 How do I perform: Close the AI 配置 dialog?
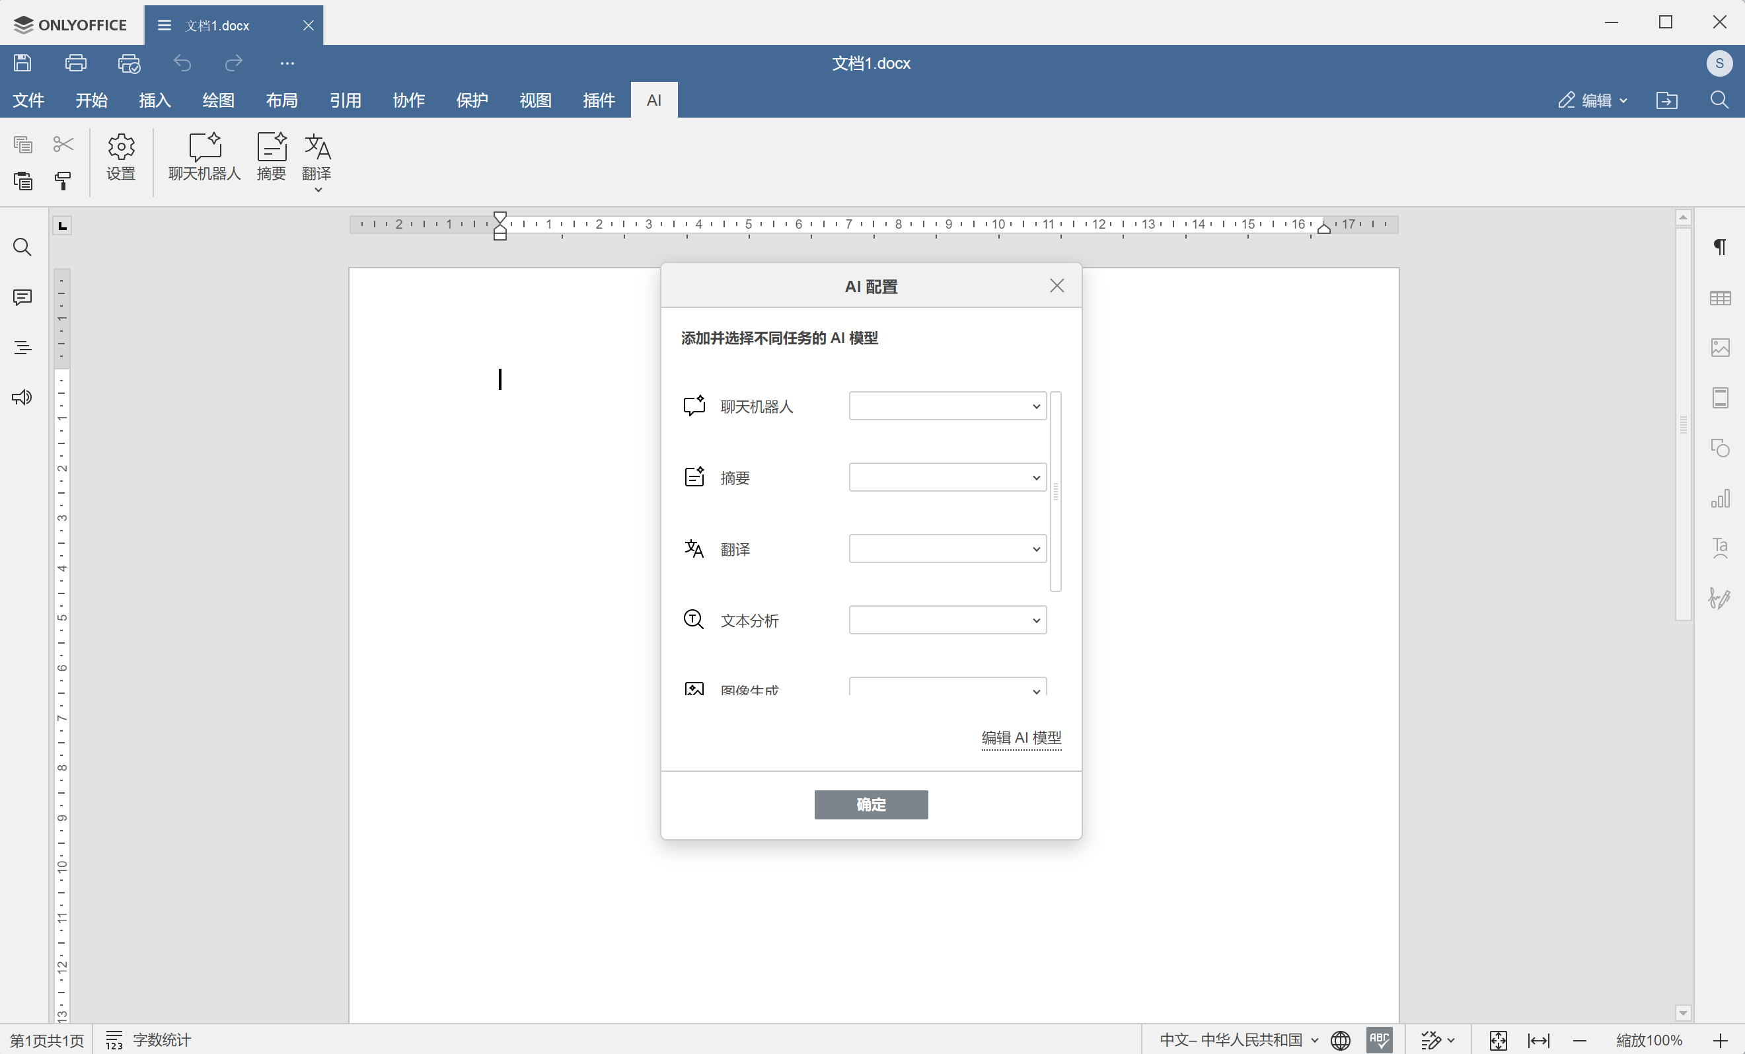[x=1057, y=285]
